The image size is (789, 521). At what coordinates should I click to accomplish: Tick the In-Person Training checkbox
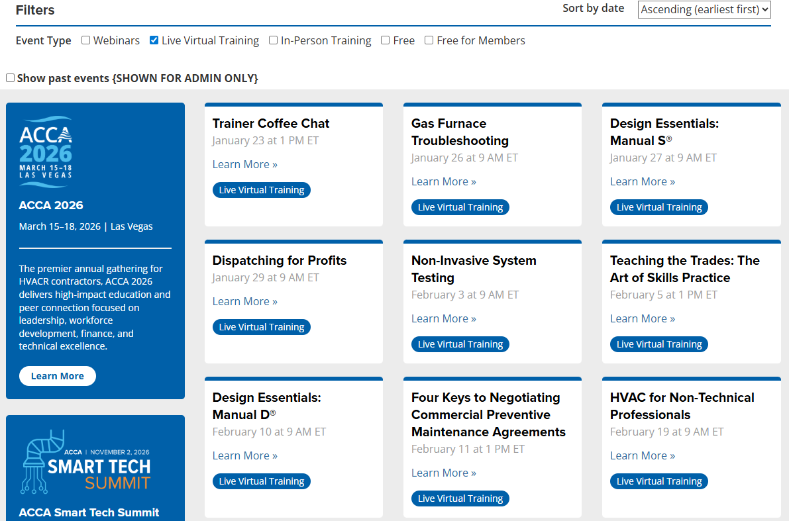pyautogui.click(x=274, y=40)
